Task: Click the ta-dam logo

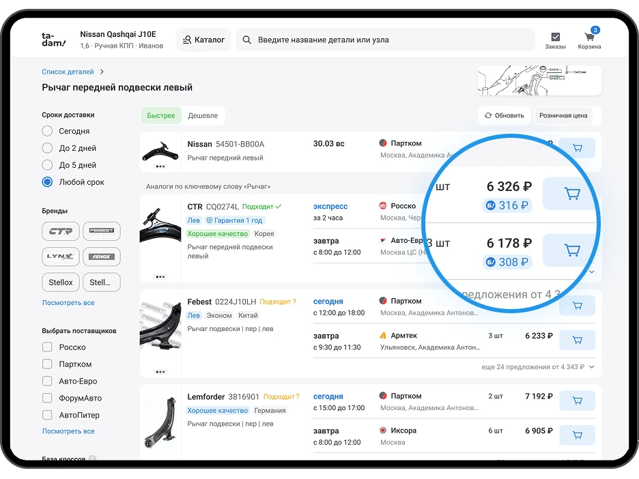Action: [53, 40]
